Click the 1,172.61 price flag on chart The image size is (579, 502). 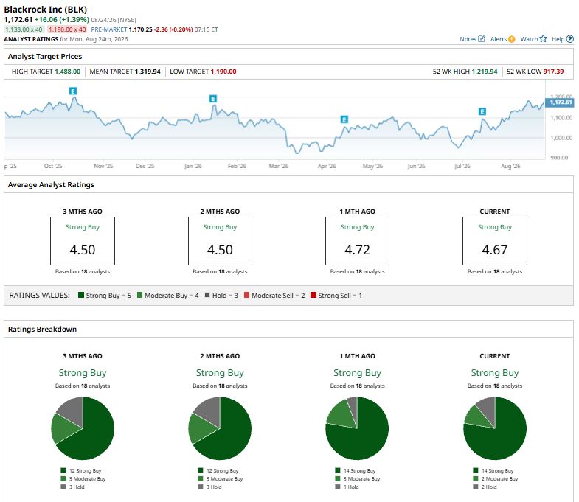tap(560, 102)
